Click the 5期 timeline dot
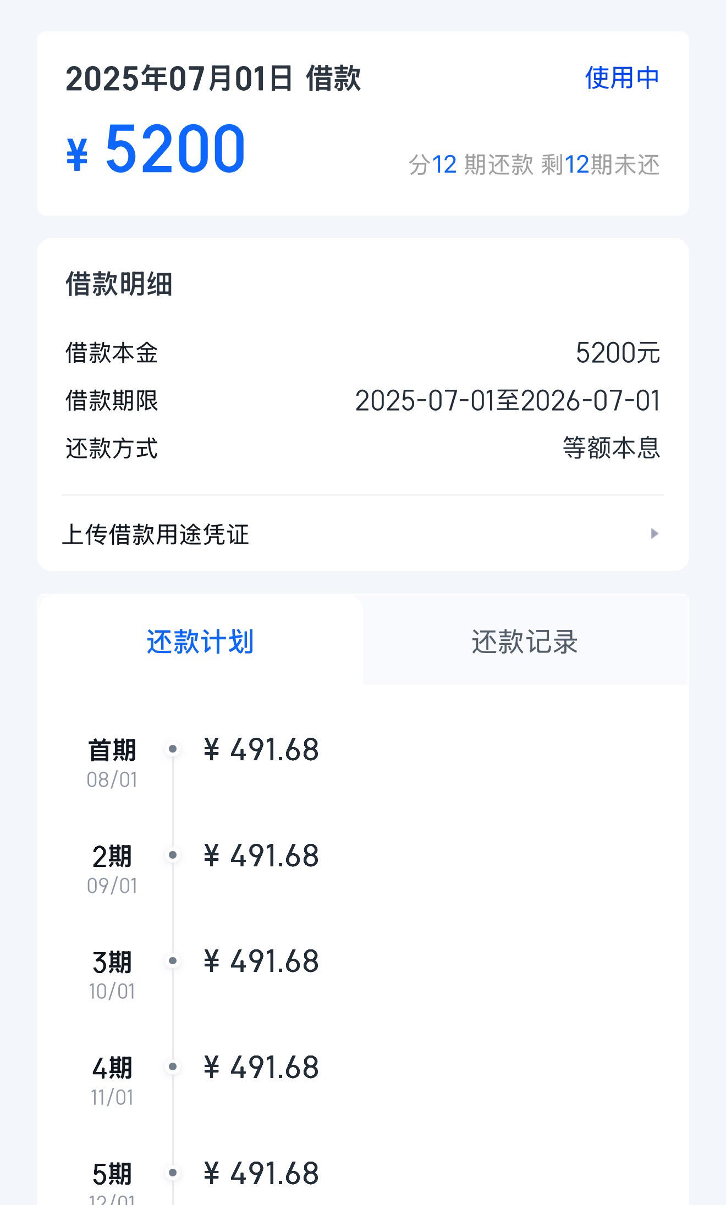Viewport: 726px width, 1205px height. click(173, 1173)
